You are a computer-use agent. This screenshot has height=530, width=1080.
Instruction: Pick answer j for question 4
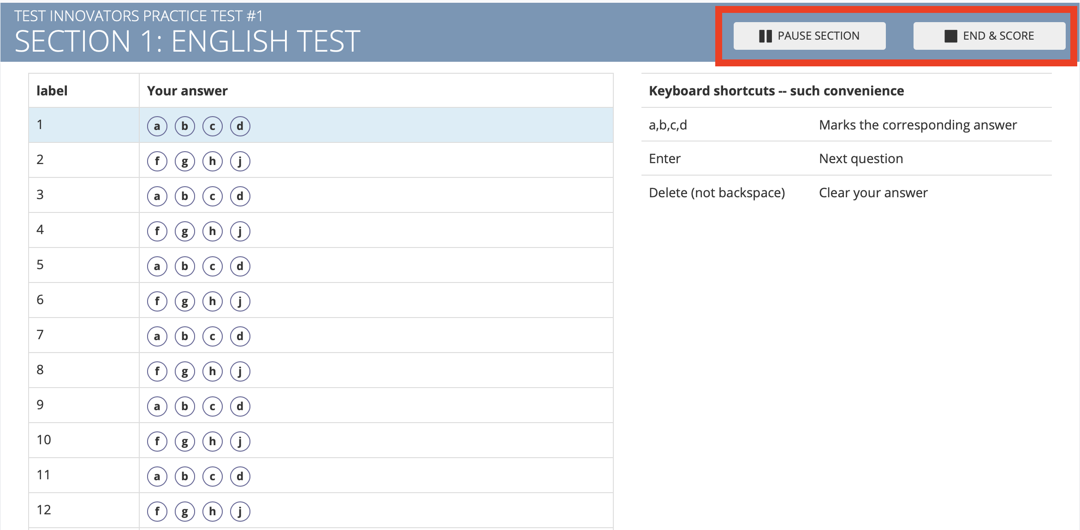click(240, 231)
